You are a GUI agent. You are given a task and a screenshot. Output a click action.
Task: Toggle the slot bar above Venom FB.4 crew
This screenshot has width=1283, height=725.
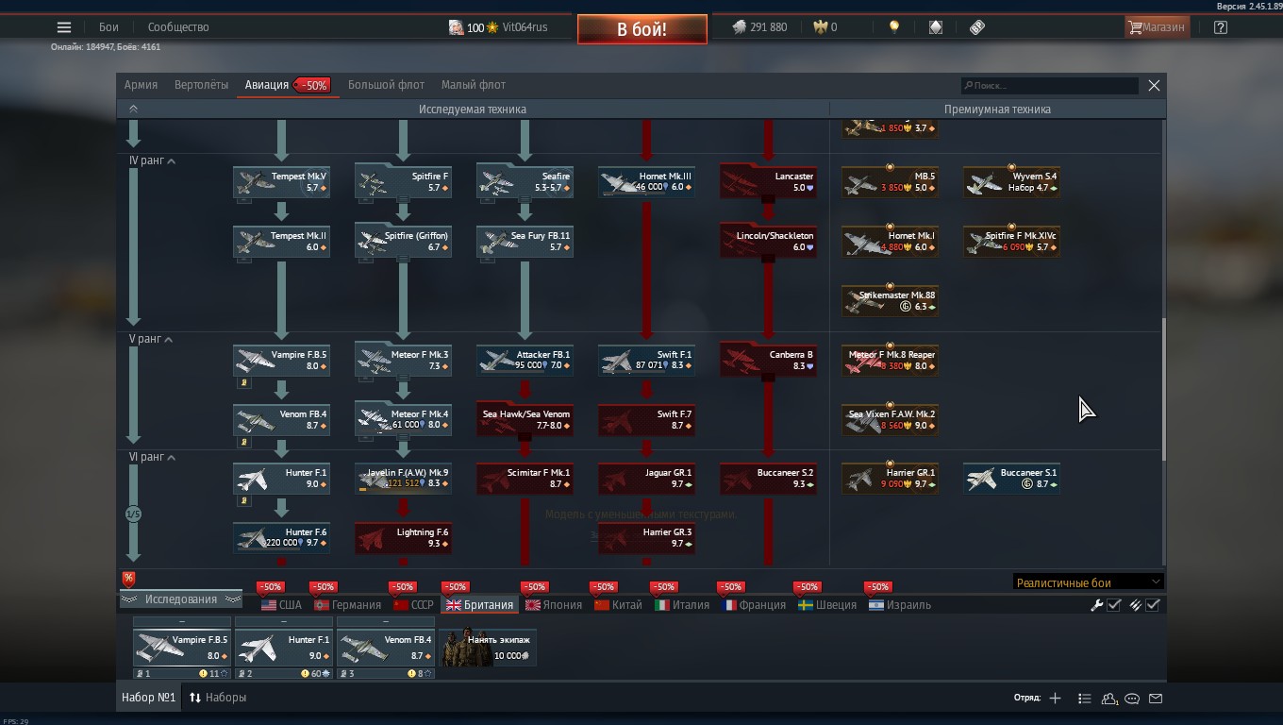[386, 622]
